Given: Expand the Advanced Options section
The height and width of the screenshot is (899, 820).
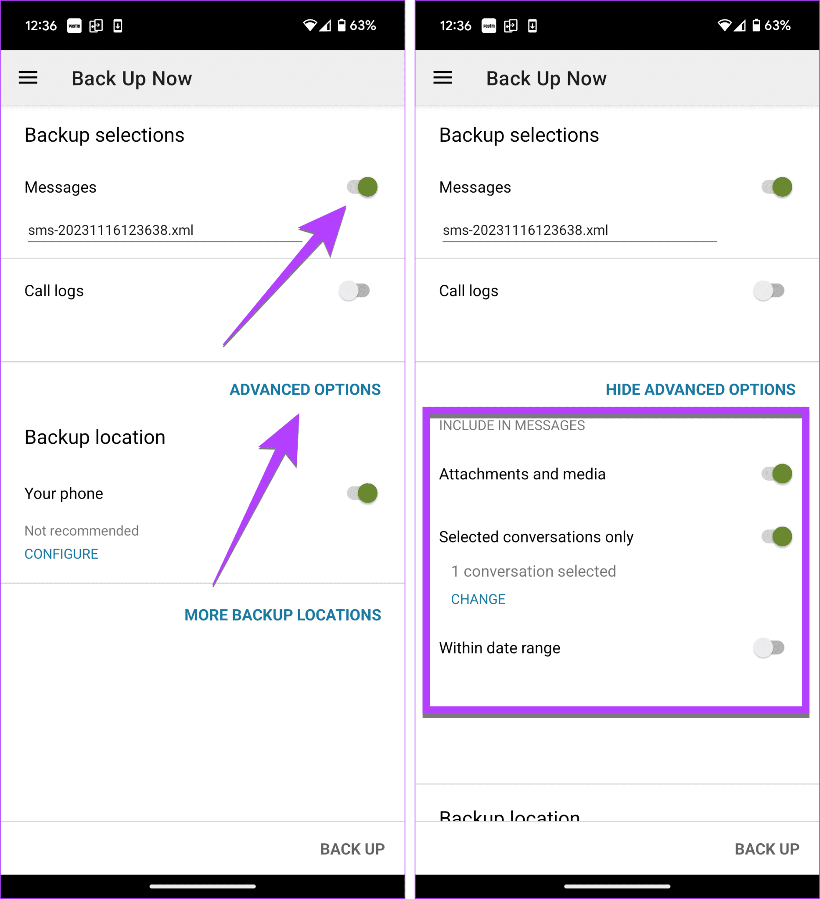Looking at the screenshot, I should [305, 389].
